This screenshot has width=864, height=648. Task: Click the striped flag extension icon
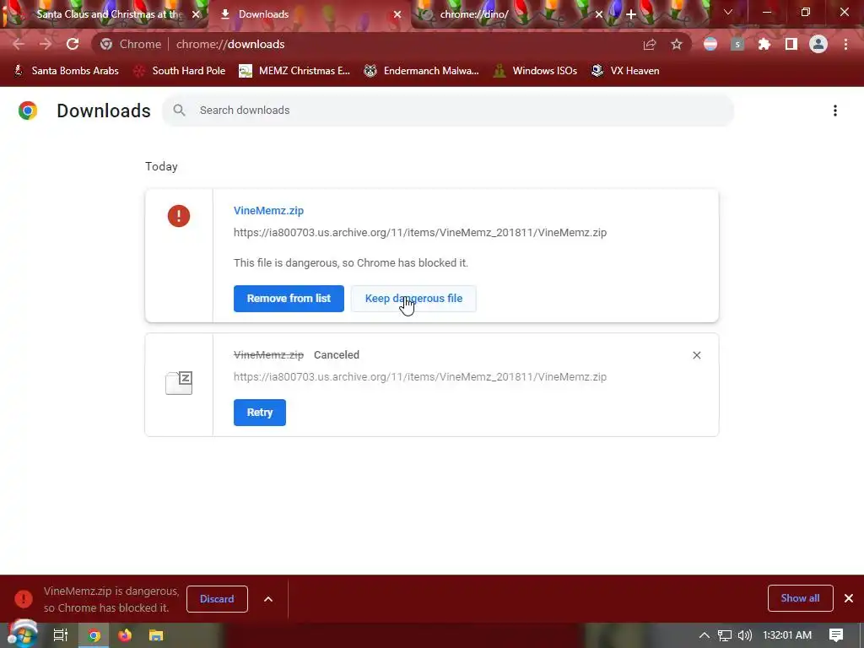(710, 44)
